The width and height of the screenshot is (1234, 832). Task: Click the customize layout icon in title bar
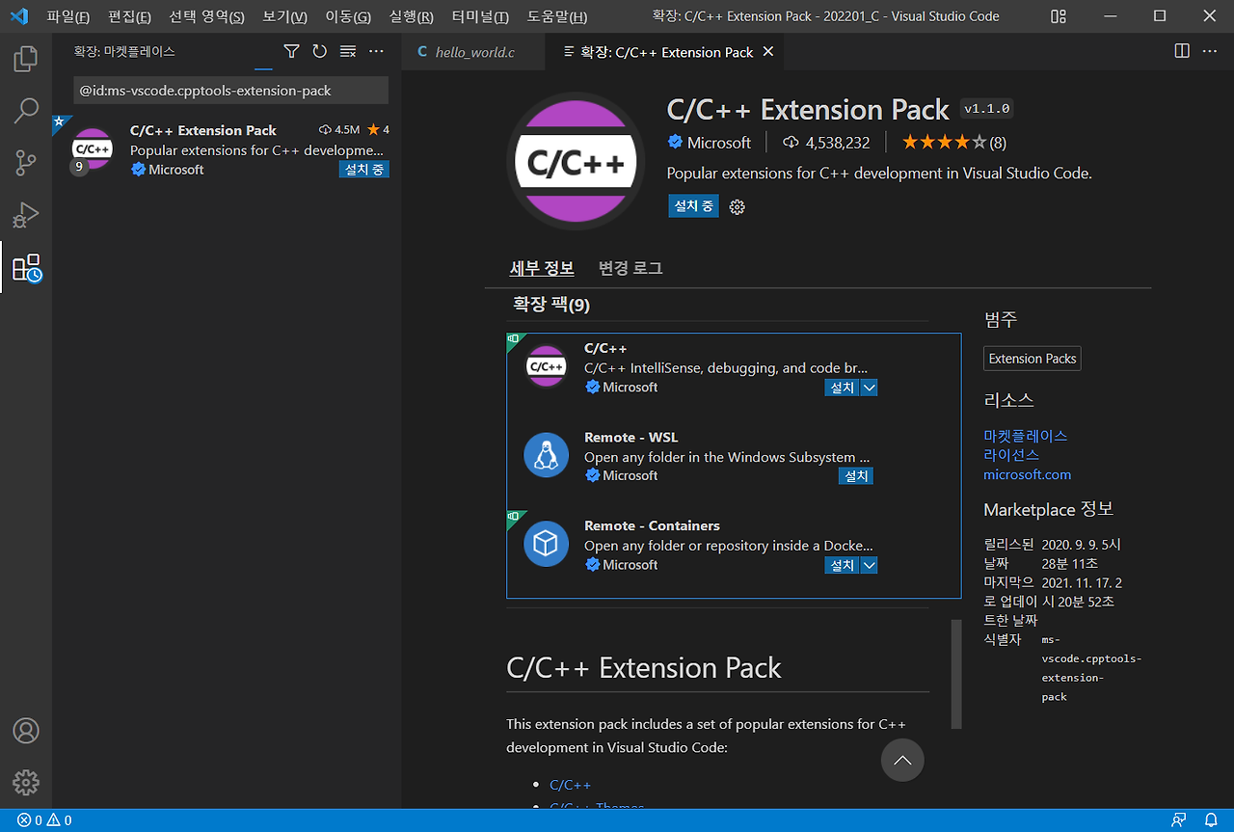click(x=1059, y=16)
